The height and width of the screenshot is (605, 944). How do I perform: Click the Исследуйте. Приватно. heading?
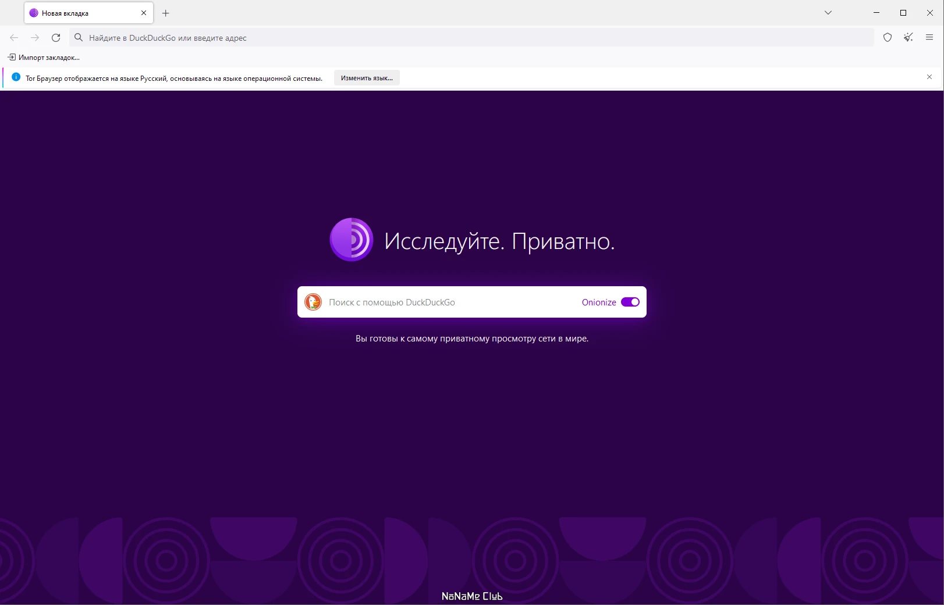[499, 241]
